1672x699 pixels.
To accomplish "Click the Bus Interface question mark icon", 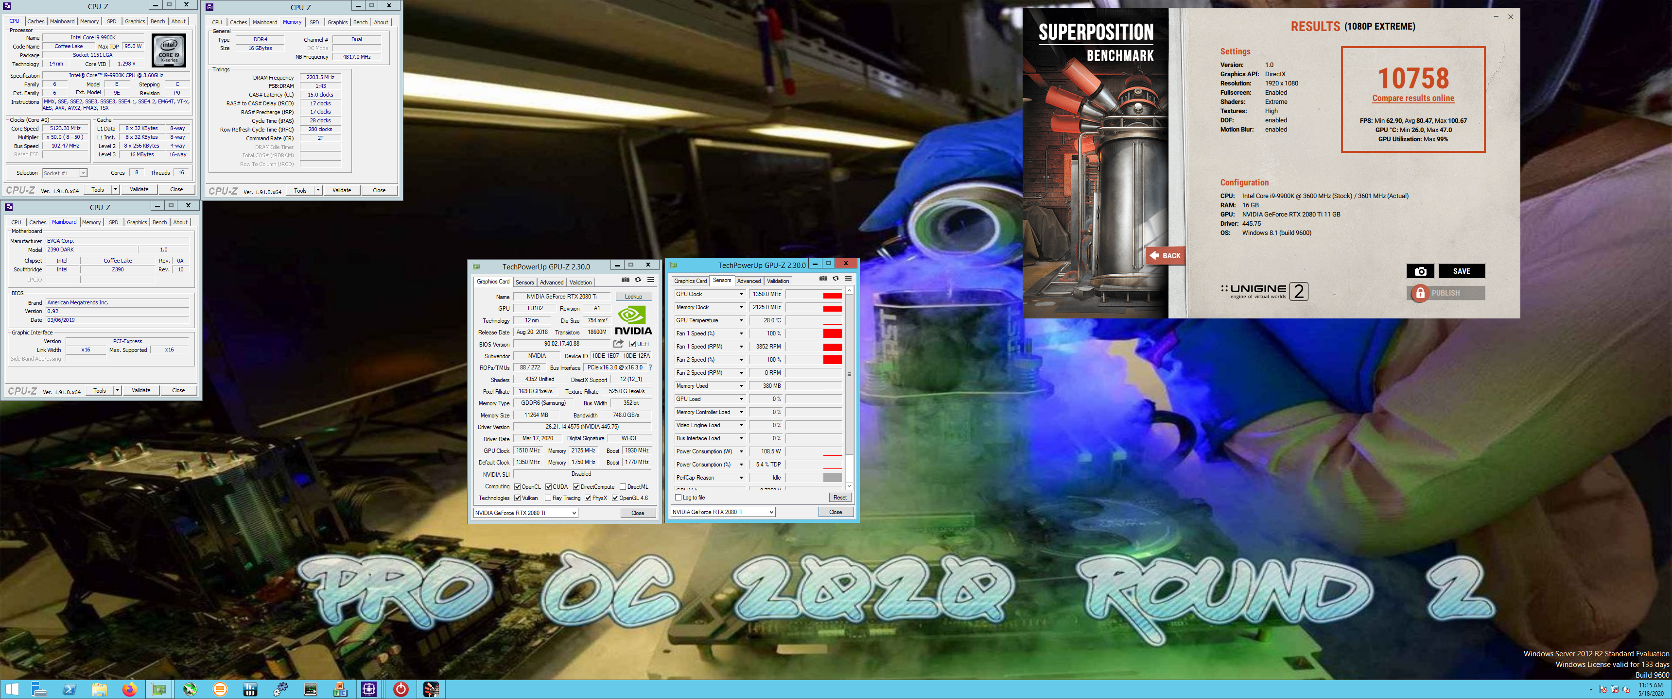I will (650, 367).
